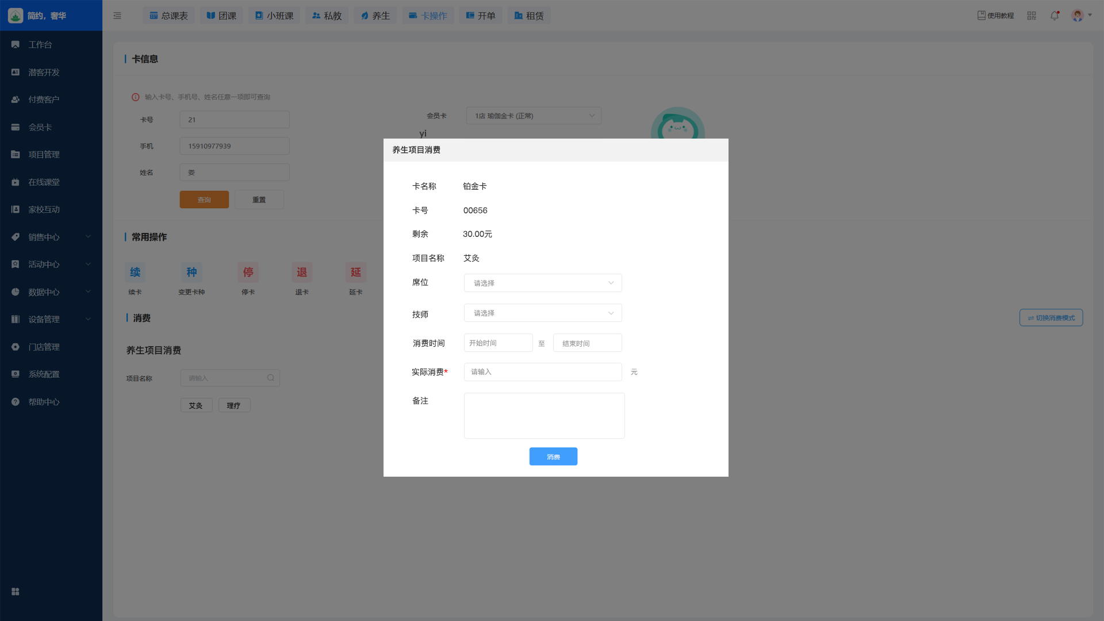Screen dimensions: 1104x621
Task: Click the 延卡 extend card icon
Action: pyautogui.click(x=356, y=273)
